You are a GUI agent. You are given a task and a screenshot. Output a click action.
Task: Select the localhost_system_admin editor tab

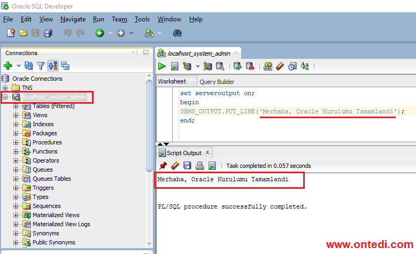(199, 53)
